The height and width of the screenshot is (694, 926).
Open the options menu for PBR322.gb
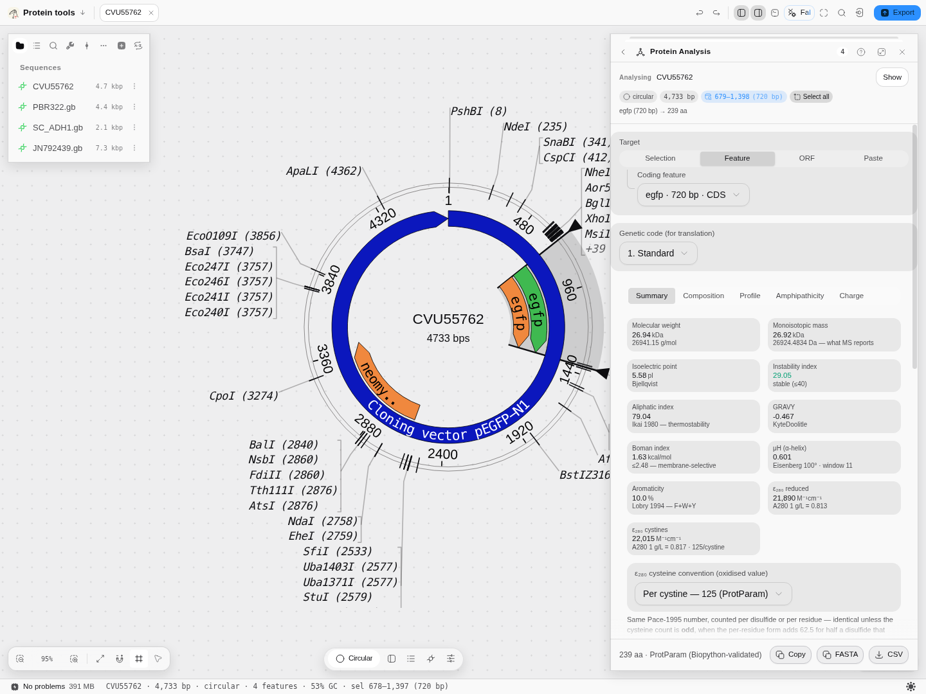click(134, 107)
